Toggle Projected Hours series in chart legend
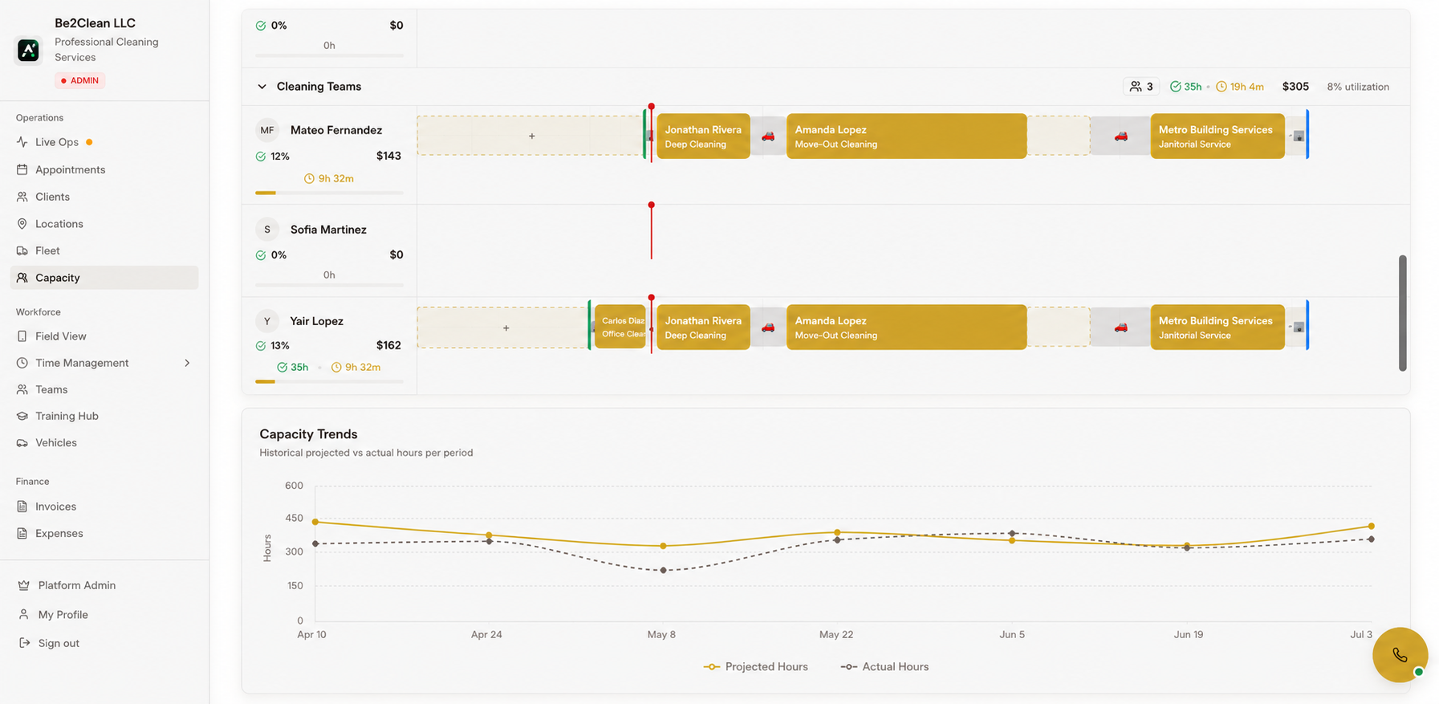 (756, 666)
